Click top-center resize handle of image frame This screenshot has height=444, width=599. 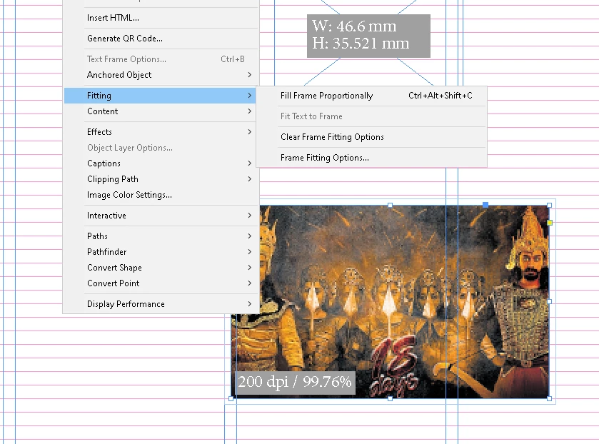click(390, 205)
